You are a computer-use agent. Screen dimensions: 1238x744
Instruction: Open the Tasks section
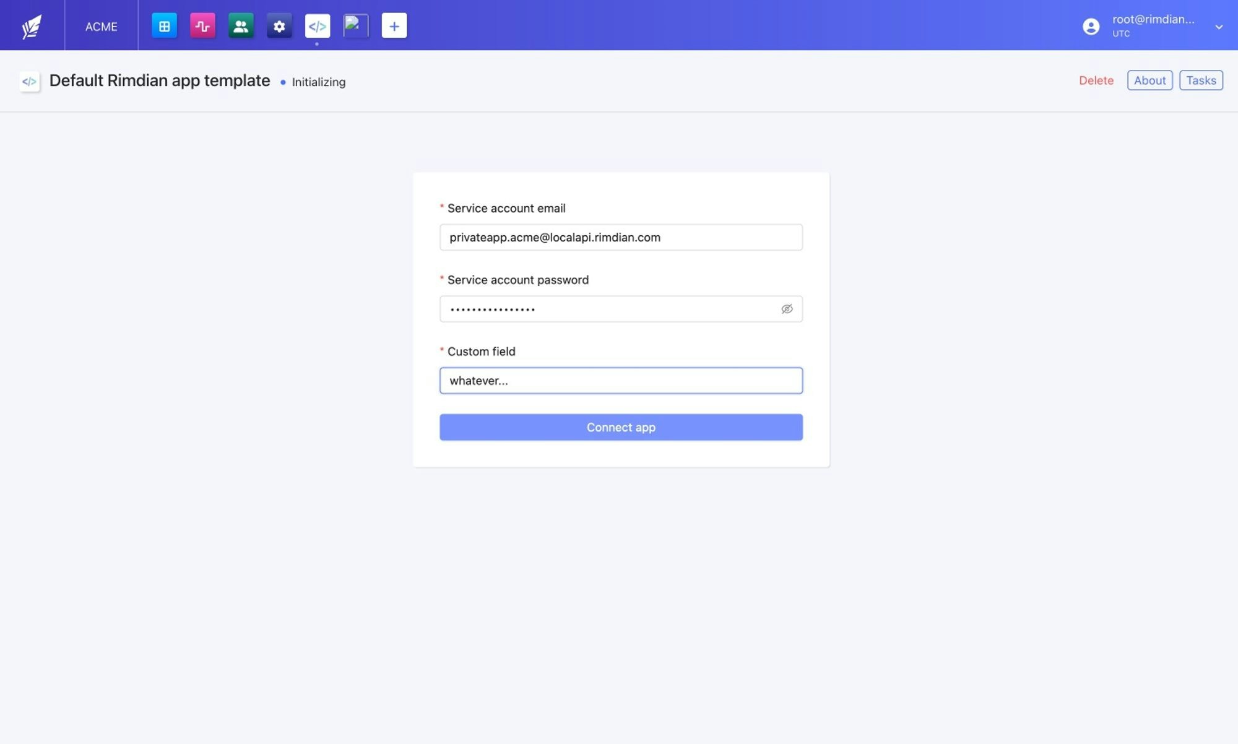click(1201, 80)
